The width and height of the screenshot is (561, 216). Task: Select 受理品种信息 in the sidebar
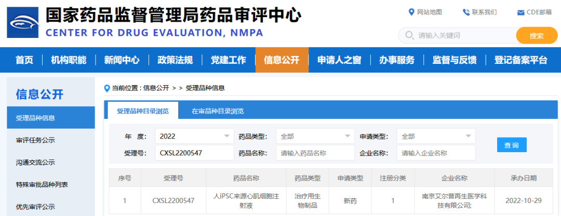click(x=51, y=118)
